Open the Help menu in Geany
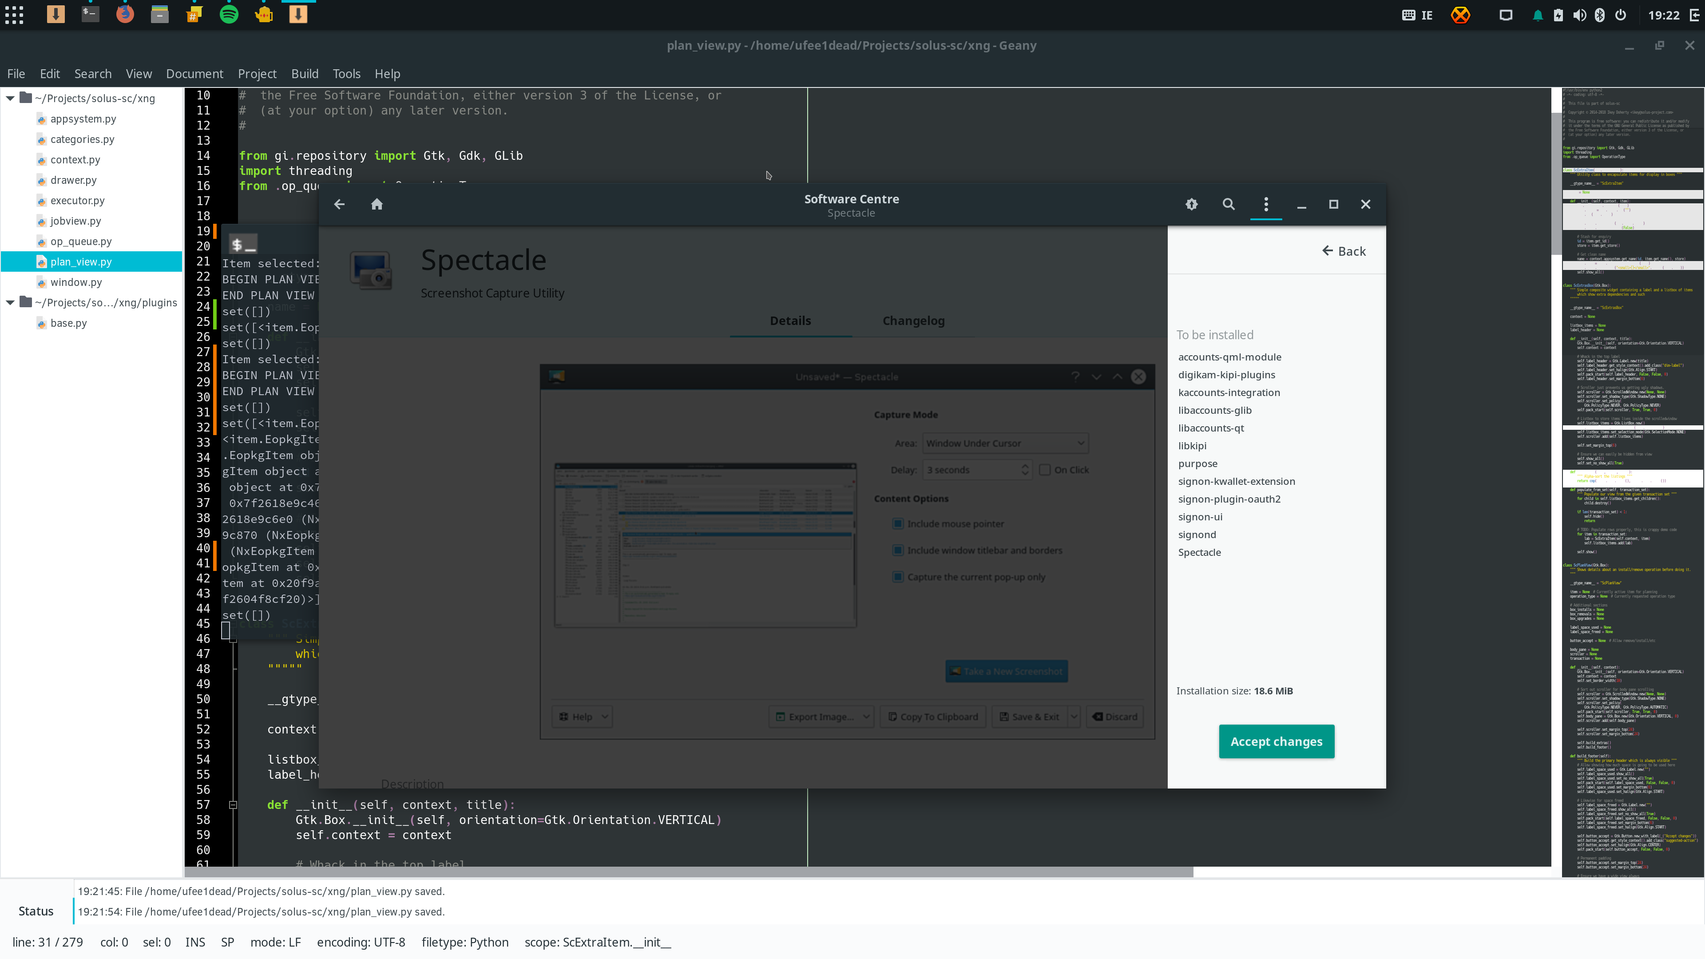Viewport: 1705px width, 959px height. (387, 73)
